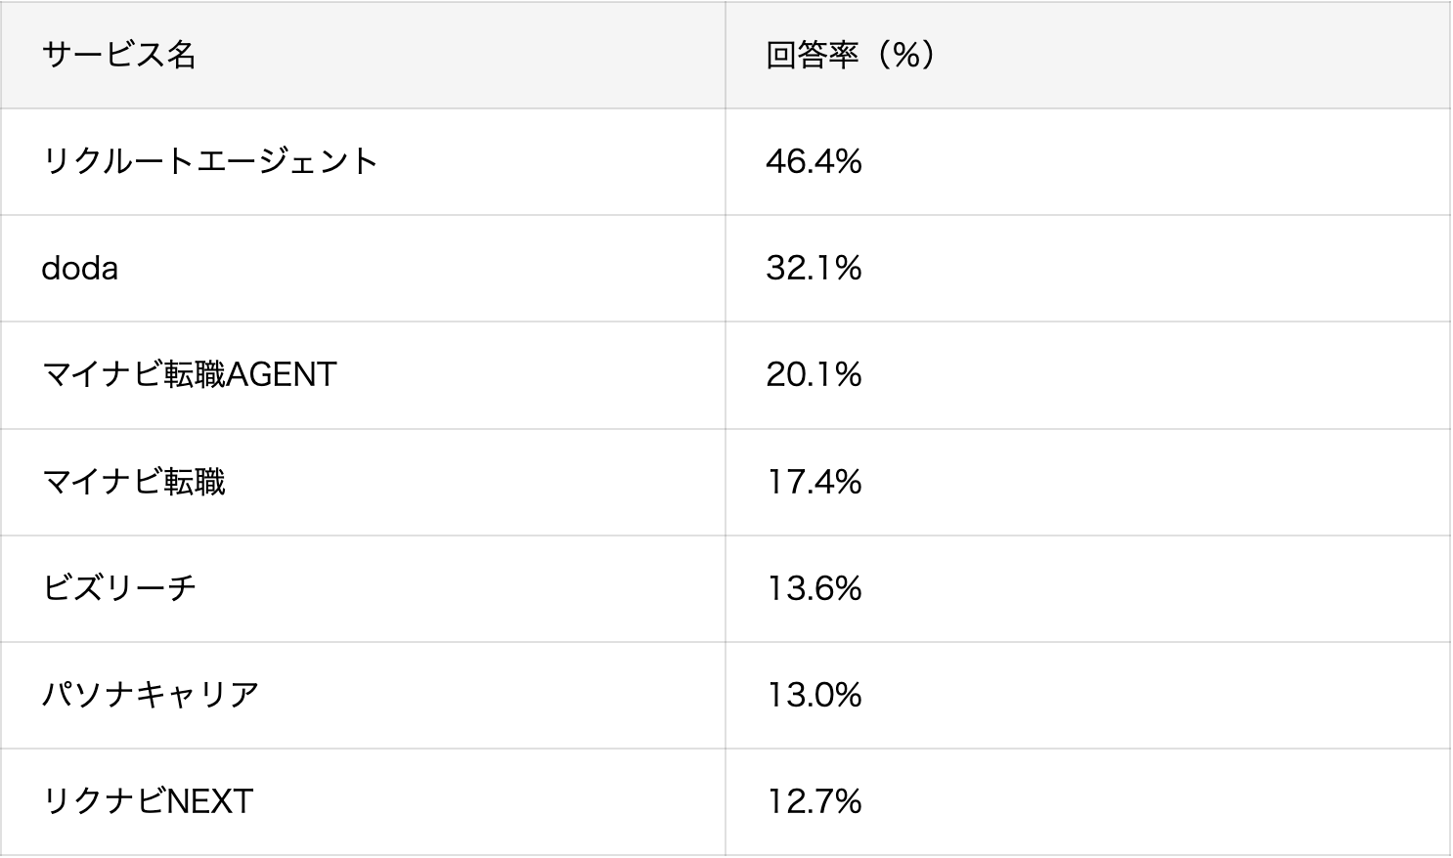Image resolution: width=1453 pixels, height=858 pixels.
Task: Select the doda service name cell
Action: click(x=80, y=268)
